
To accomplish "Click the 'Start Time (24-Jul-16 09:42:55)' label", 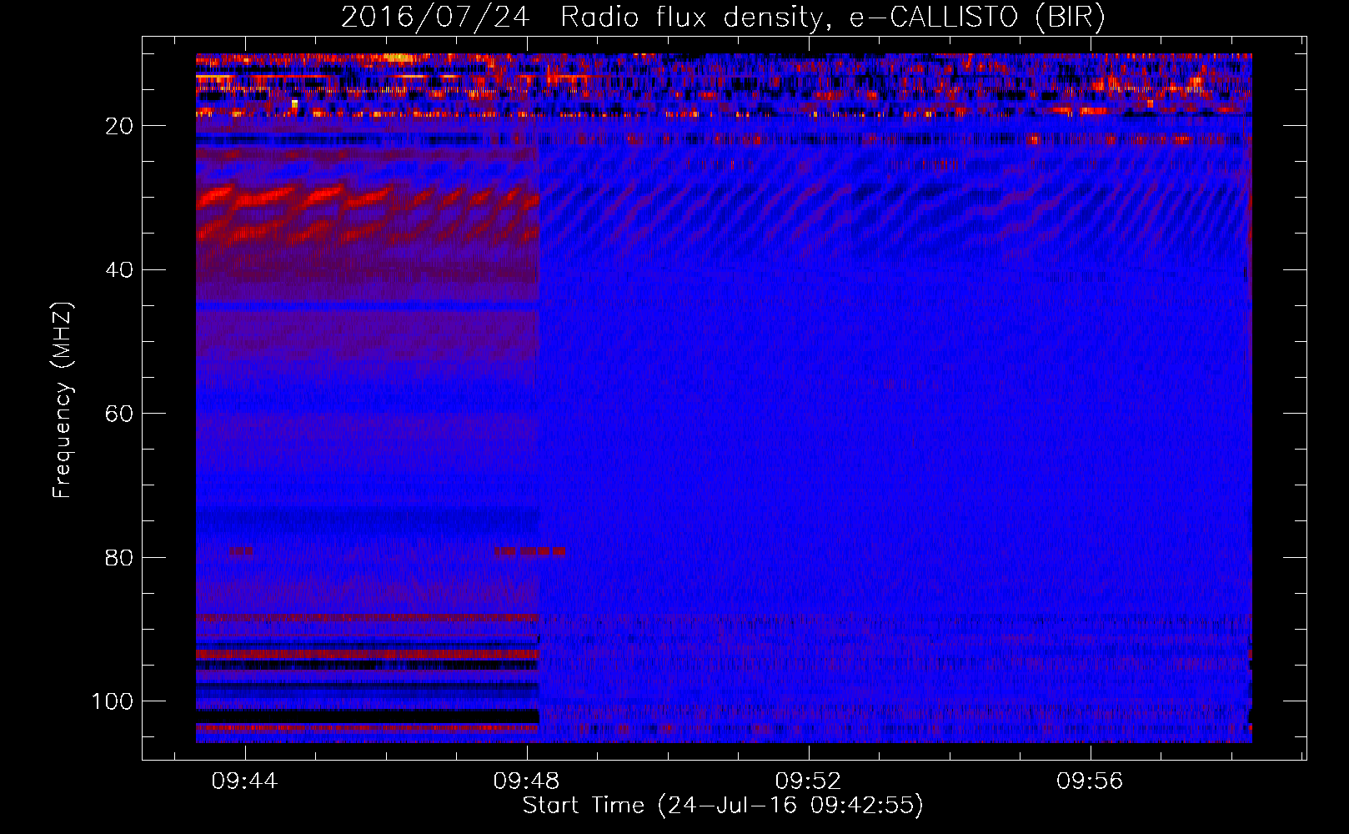I will [723, 806].
